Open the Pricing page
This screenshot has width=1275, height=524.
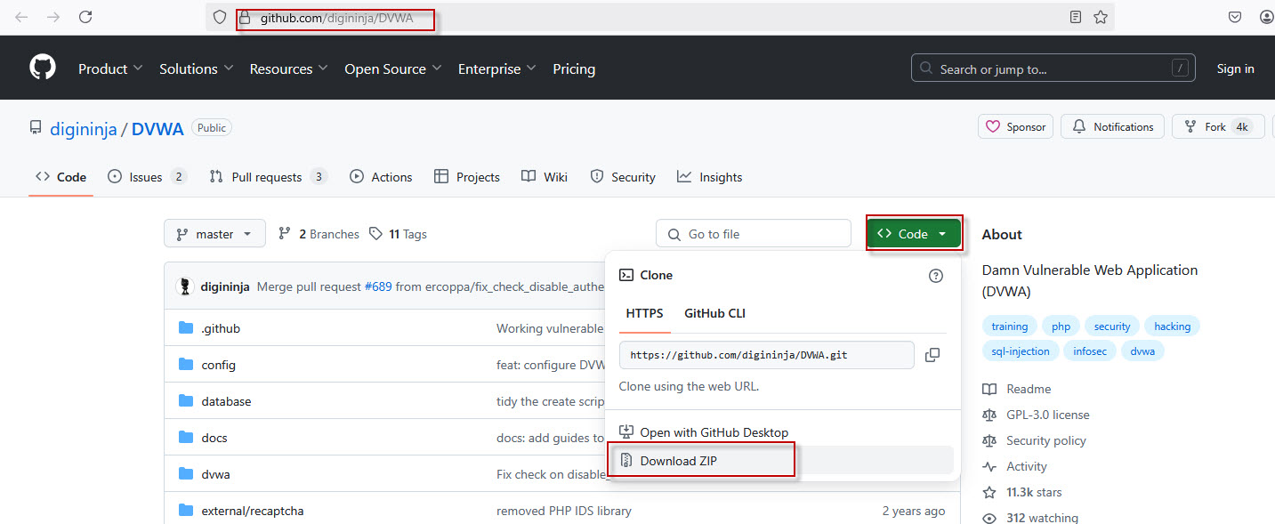point(574,69)
